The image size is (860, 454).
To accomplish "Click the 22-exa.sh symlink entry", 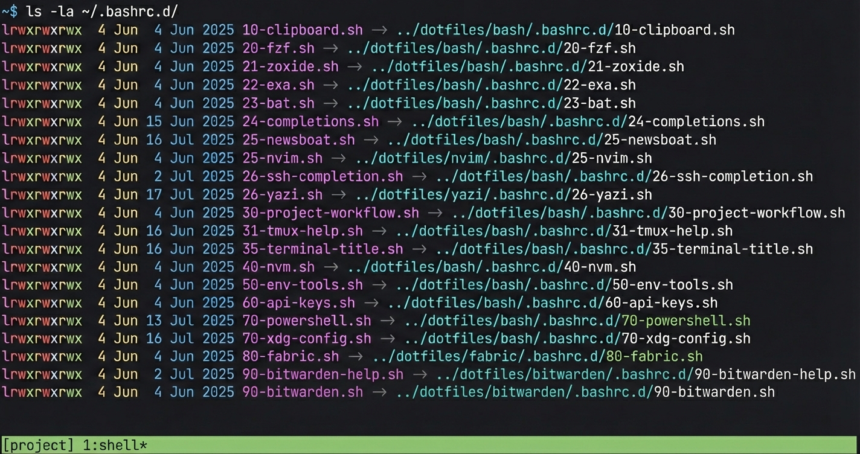I will pos(279,85).
